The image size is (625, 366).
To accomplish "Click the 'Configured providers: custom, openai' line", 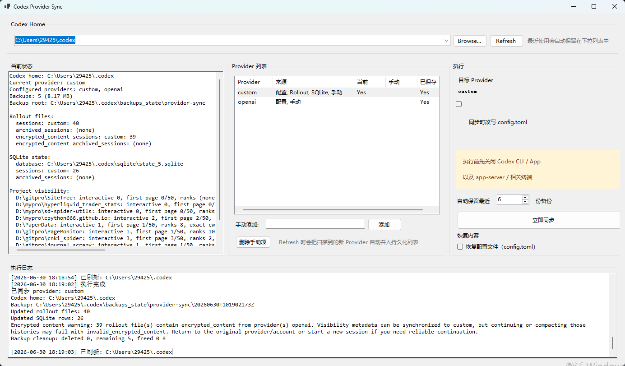I will coord(66,89).
